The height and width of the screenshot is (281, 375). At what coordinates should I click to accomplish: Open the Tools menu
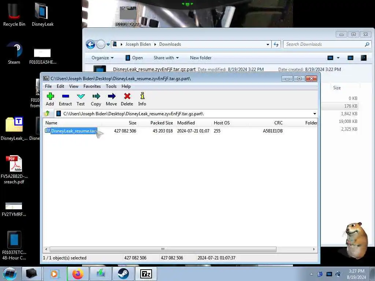pos(111,86)
